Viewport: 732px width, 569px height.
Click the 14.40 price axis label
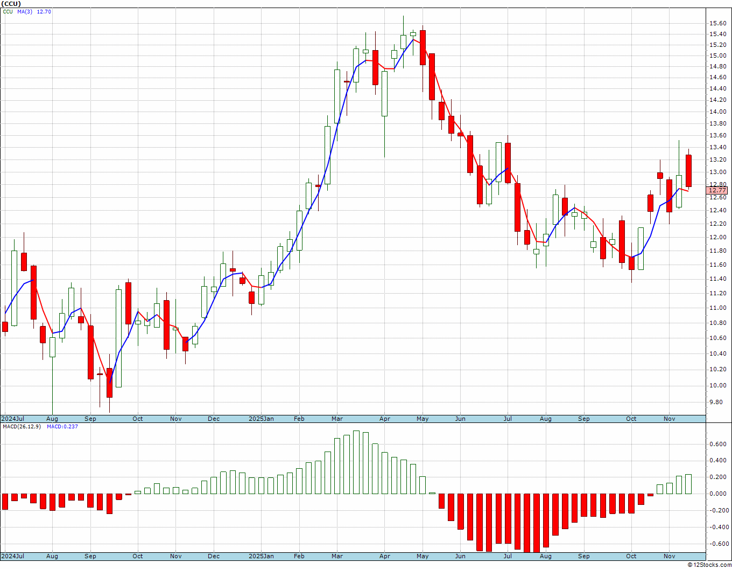click(717, 89)
